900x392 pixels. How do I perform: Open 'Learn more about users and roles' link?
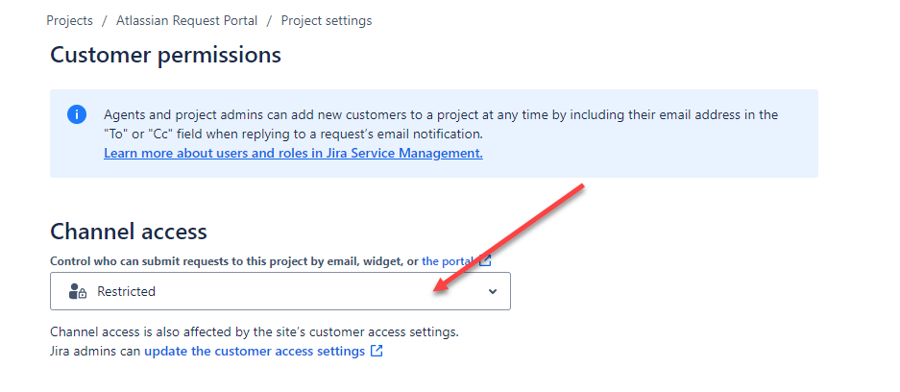pyautogui.click(x=293, y=153)
